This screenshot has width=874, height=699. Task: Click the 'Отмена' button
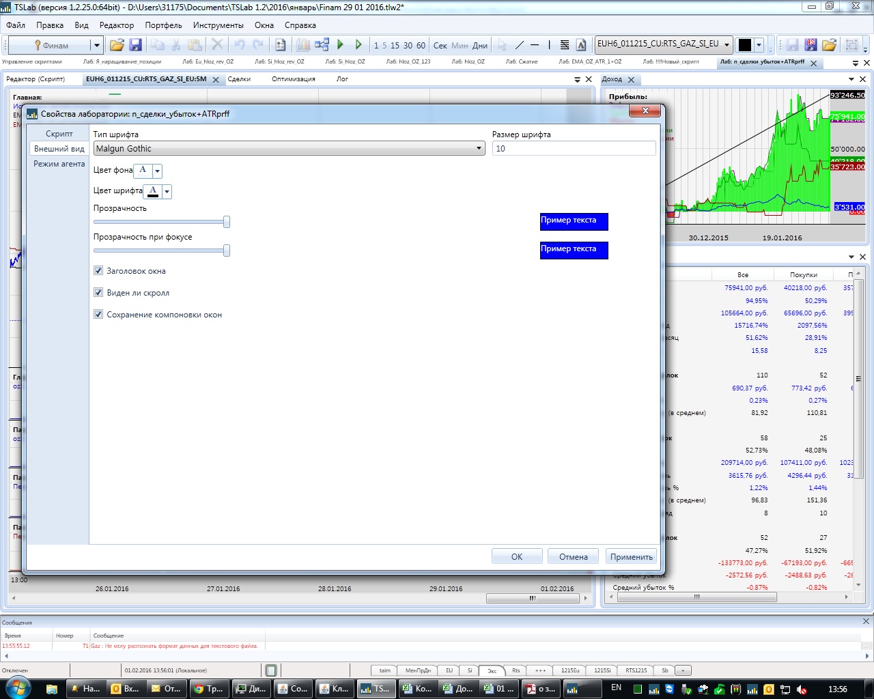click(x=573, y=557)
